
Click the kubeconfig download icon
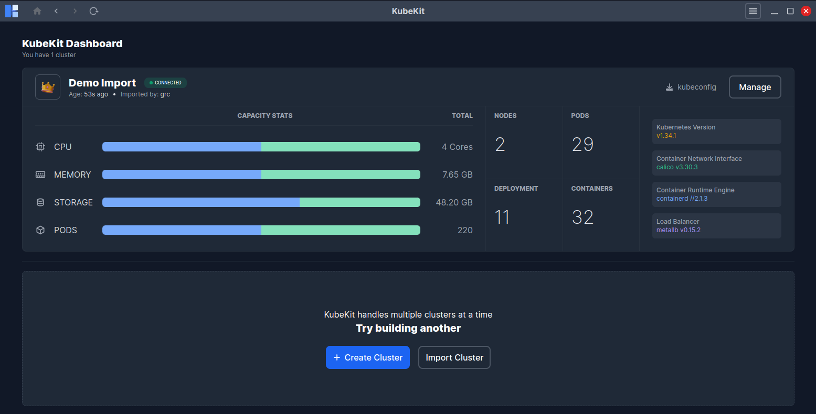pos(669,86)
